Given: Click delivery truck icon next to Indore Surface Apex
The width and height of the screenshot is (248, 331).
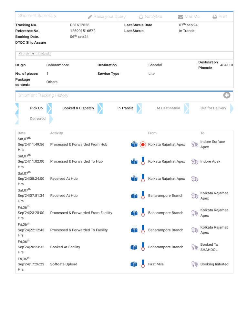Looking at the screenshot, I should pyautogui.click(x=195, y=144).
